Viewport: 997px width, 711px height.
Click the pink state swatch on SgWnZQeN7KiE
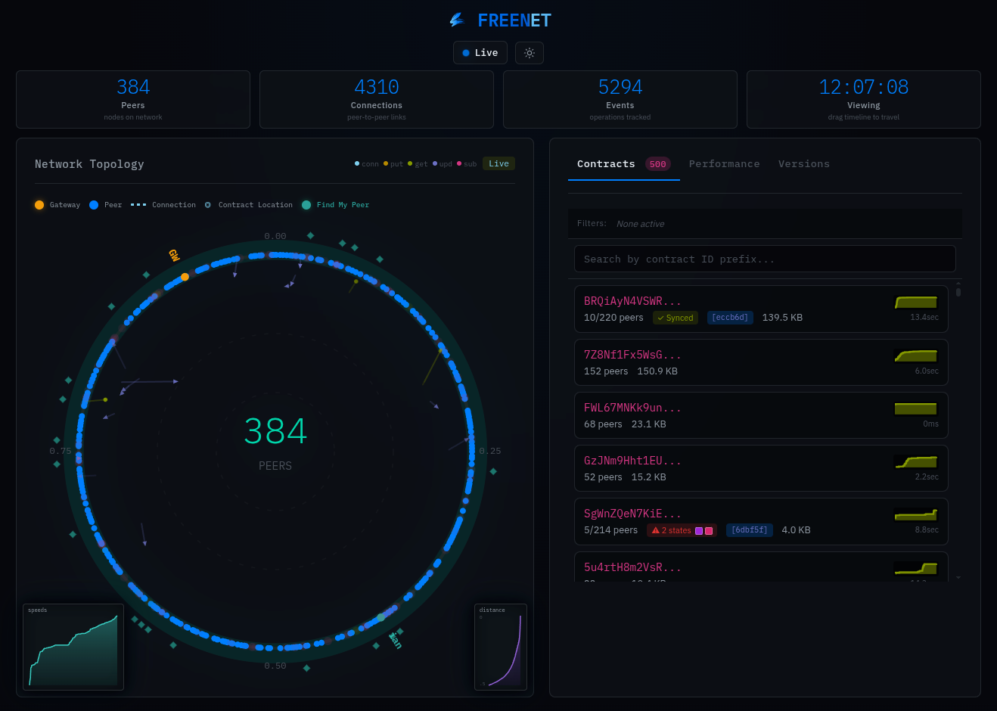click(x=709, y=531)
